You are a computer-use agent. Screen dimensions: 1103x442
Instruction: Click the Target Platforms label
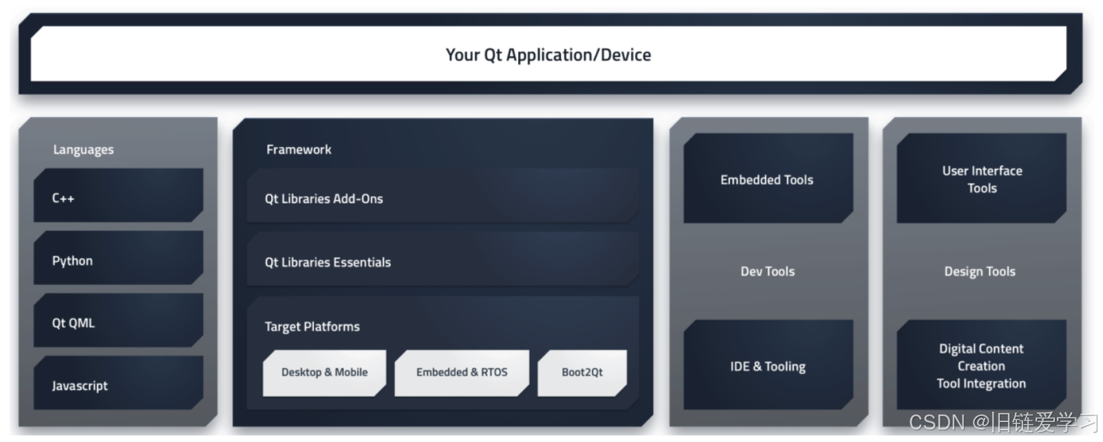pos(312,327)
